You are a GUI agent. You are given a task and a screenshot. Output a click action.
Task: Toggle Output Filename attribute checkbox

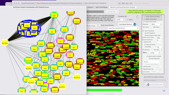point(144,17)
